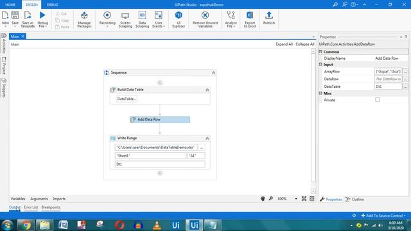
Task: Edit the Dt1 data table field
Action: click(160, 164)
